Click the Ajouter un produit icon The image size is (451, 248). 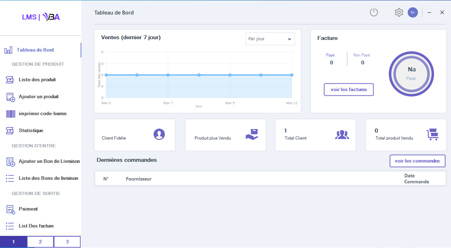[x=11, y=97]
